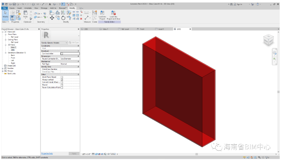283x162 pixels.
Task: Select the Move tool icon
Action: (x=52, y=18)
